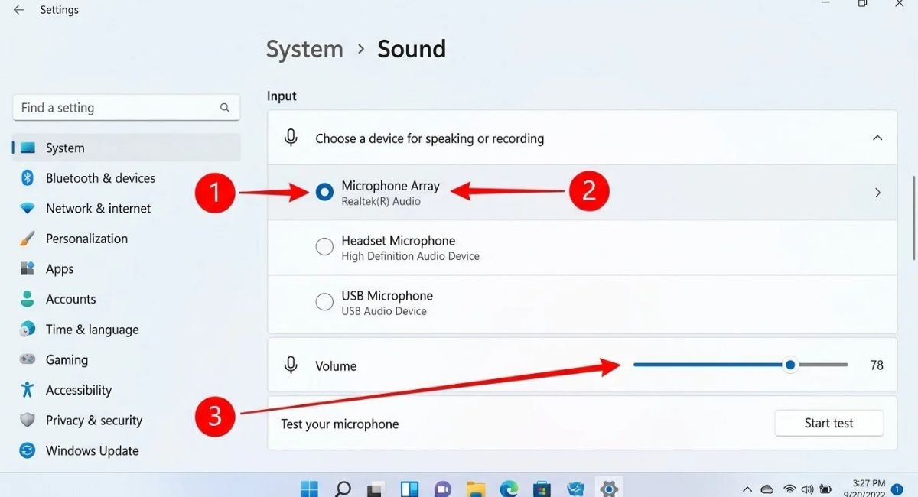Open Apps settings
Screen dimensions: 918x497
coord(126,269)
